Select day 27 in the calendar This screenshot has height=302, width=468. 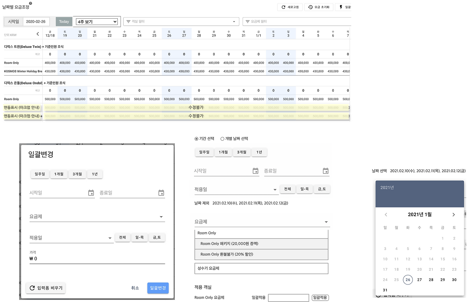tap(419, 280)
